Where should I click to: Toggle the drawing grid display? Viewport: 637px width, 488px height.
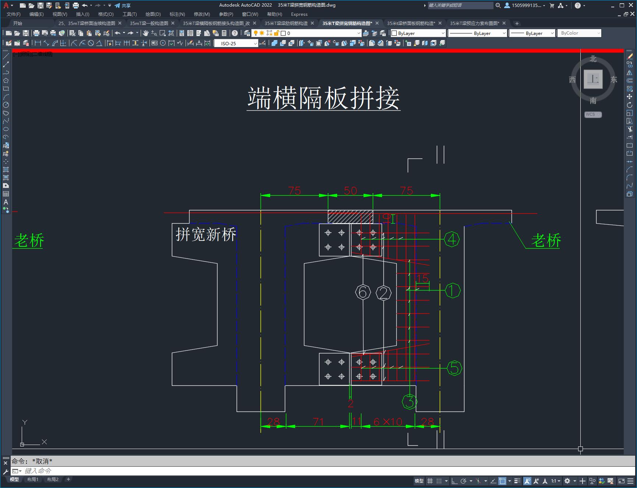(x=430, y=481)
